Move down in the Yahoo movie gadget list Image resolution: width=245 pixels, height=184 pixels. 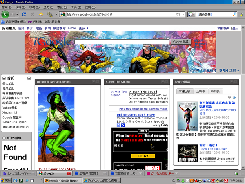tap(234, 97)
